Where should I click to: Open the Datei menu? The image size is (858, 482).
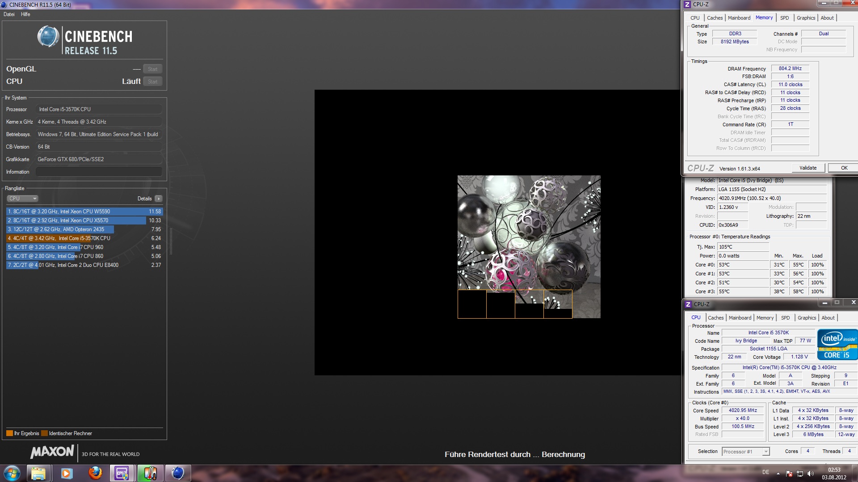[x=9, y=14]
